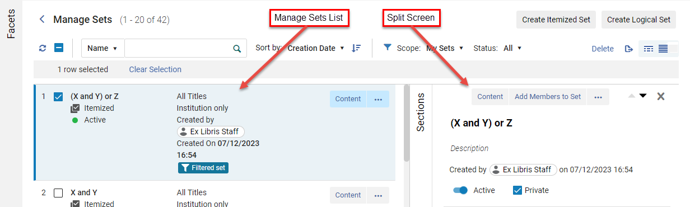The height and width of the screenshot is (207, 690).
Task: Click the Scope filter funnel icon
Action: (x=388, y=48)
